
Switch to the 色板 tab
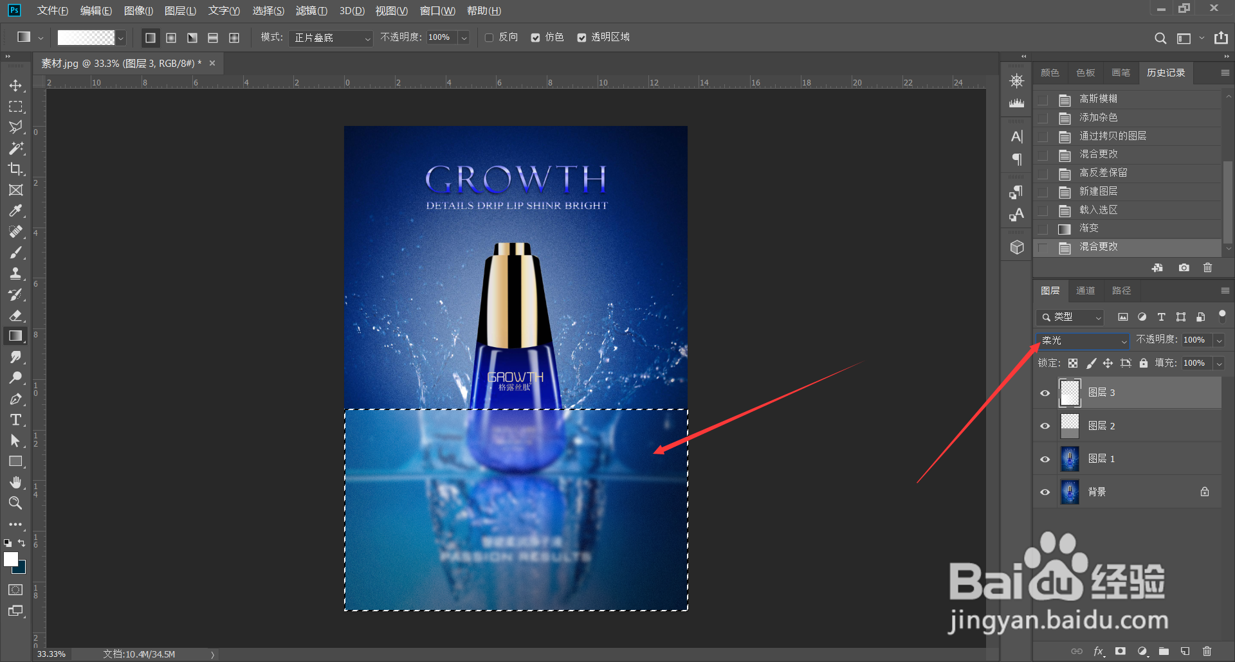[x=1085, y=73]
